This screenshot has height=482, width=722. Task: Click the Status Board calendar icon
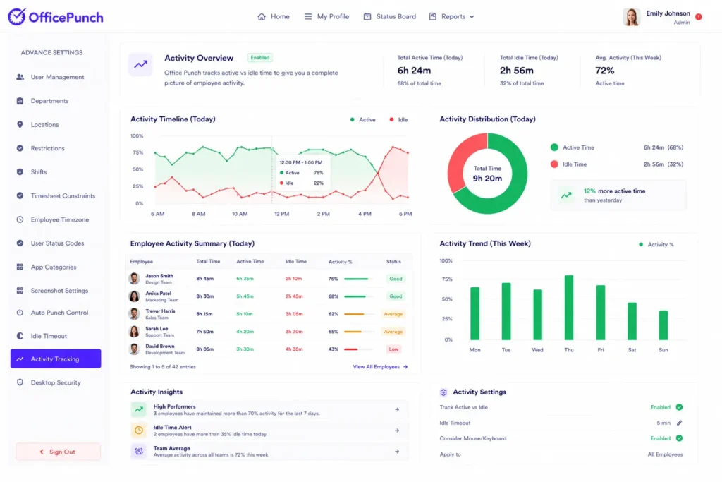pos(367,17)
